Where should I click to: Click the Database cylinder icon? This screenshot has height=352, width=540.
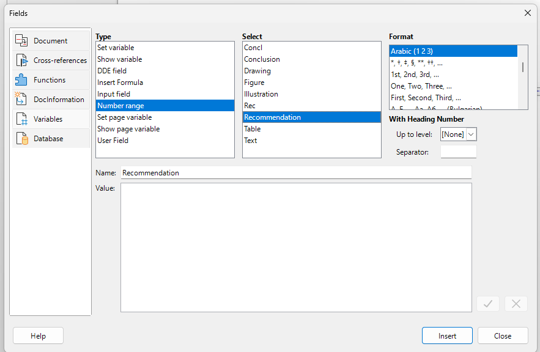coord(21,138)
